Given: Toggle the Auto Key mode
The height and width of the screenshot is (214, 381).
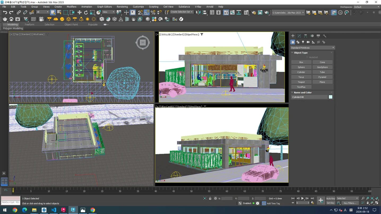Looking at the screenshot, I should point(331,198).
